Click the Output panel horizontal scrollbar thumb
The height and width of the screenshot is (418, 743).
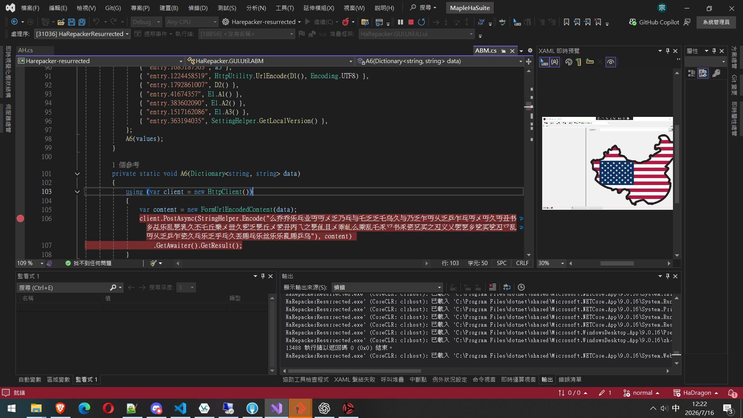(x=354, y=371)
